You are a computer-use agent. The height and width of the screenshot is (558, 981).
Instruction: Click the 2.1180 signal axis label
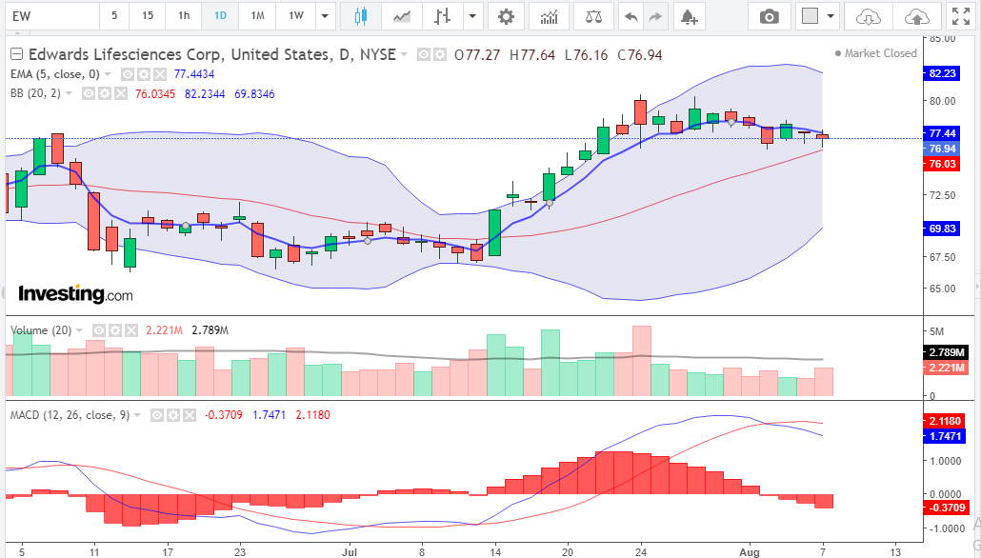coord(946,421)
